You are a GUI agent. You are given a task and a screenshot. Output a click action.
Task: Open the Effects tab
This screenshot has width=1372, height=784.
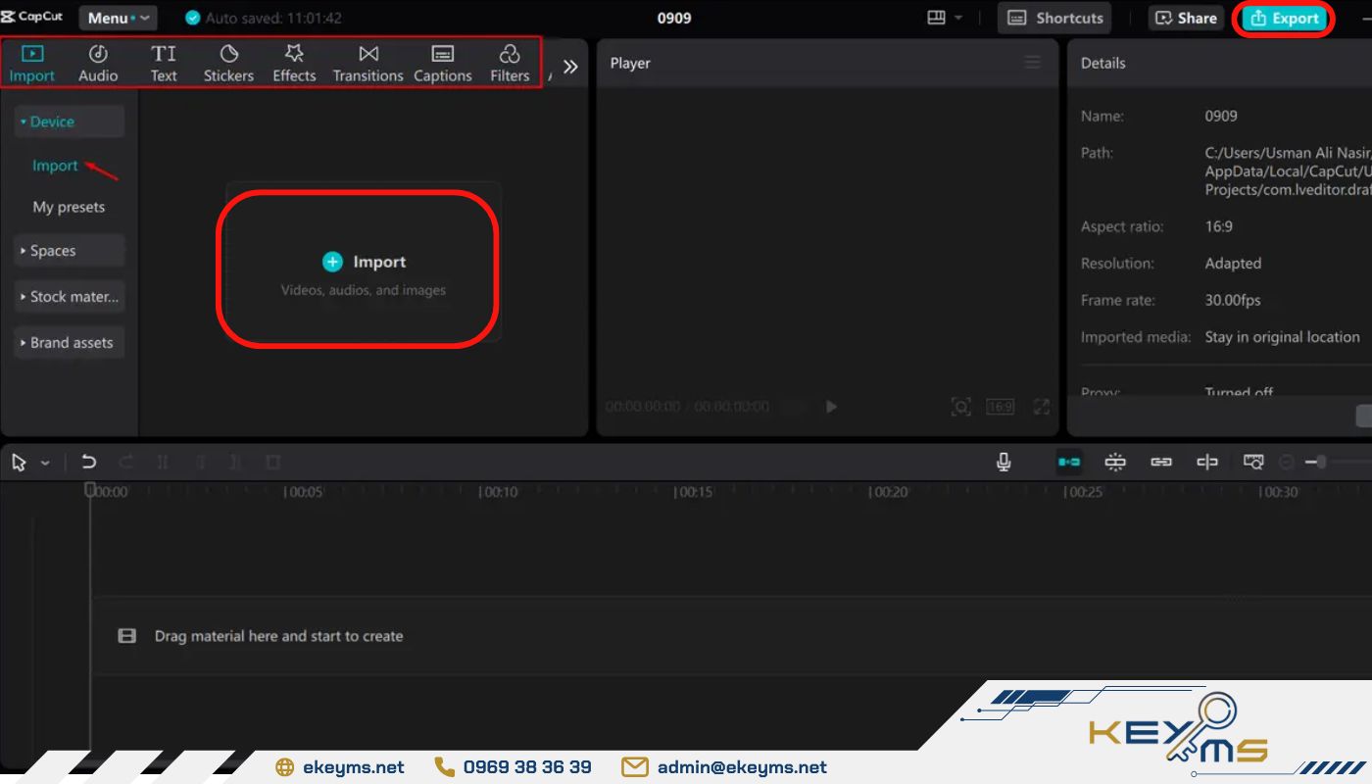(x=294, y=64)
